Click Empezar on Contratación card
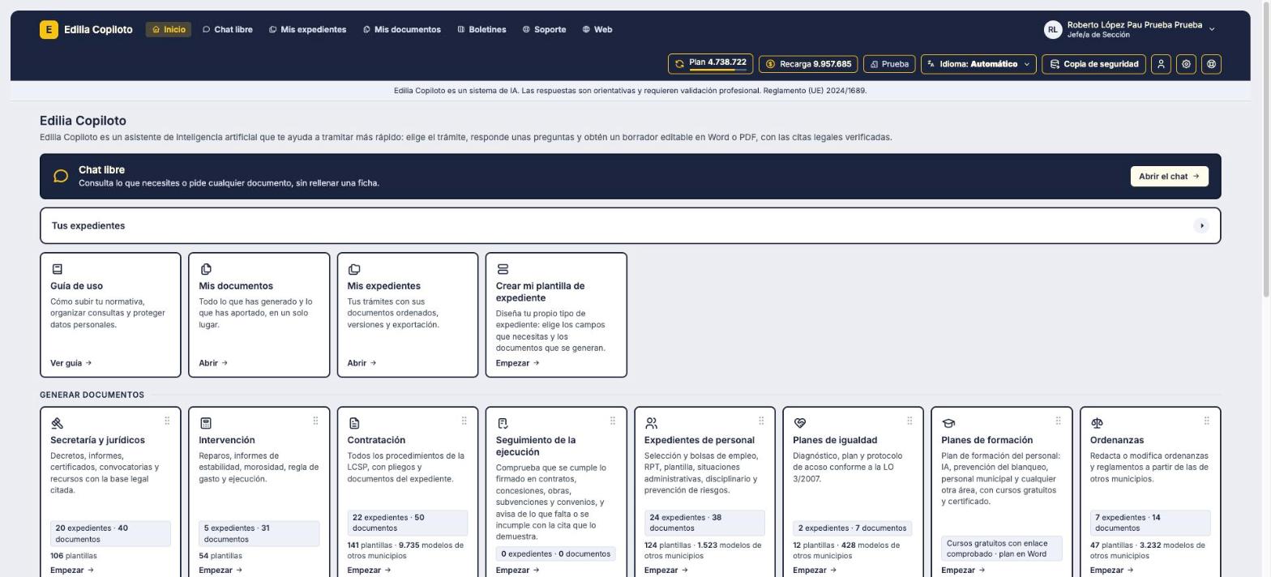This screenshot has width=1271, height=577. pos(369,571)
